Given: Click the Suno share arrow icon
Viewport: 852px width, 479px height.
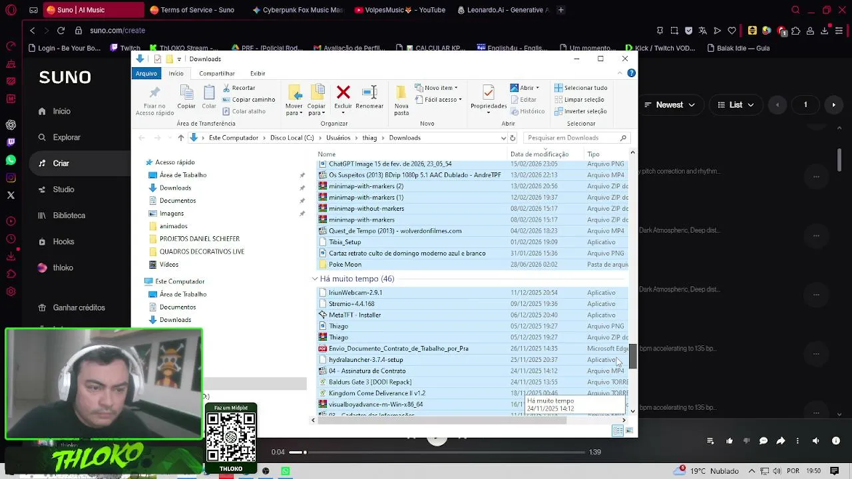Looking at the screenshot, I should coord(781,440).
